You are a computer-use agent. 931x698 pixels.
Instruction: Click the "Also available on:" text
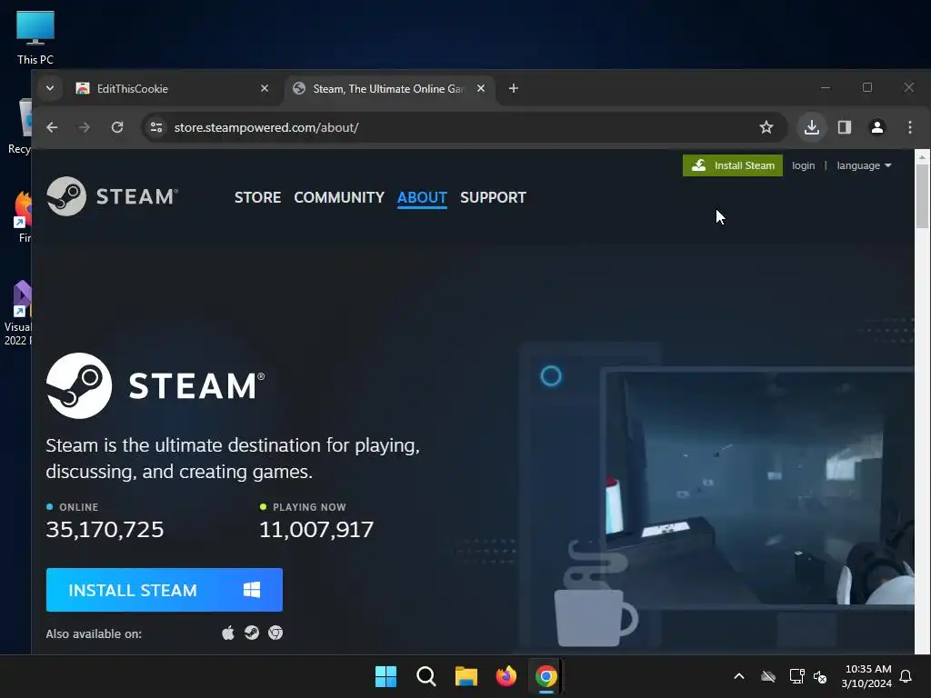click(94, 633)
